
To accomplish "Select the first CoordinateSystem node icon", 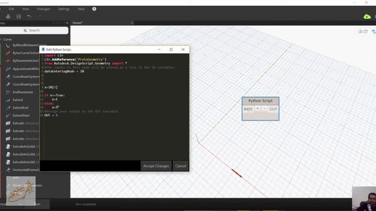I will click(x=8, y=77).
